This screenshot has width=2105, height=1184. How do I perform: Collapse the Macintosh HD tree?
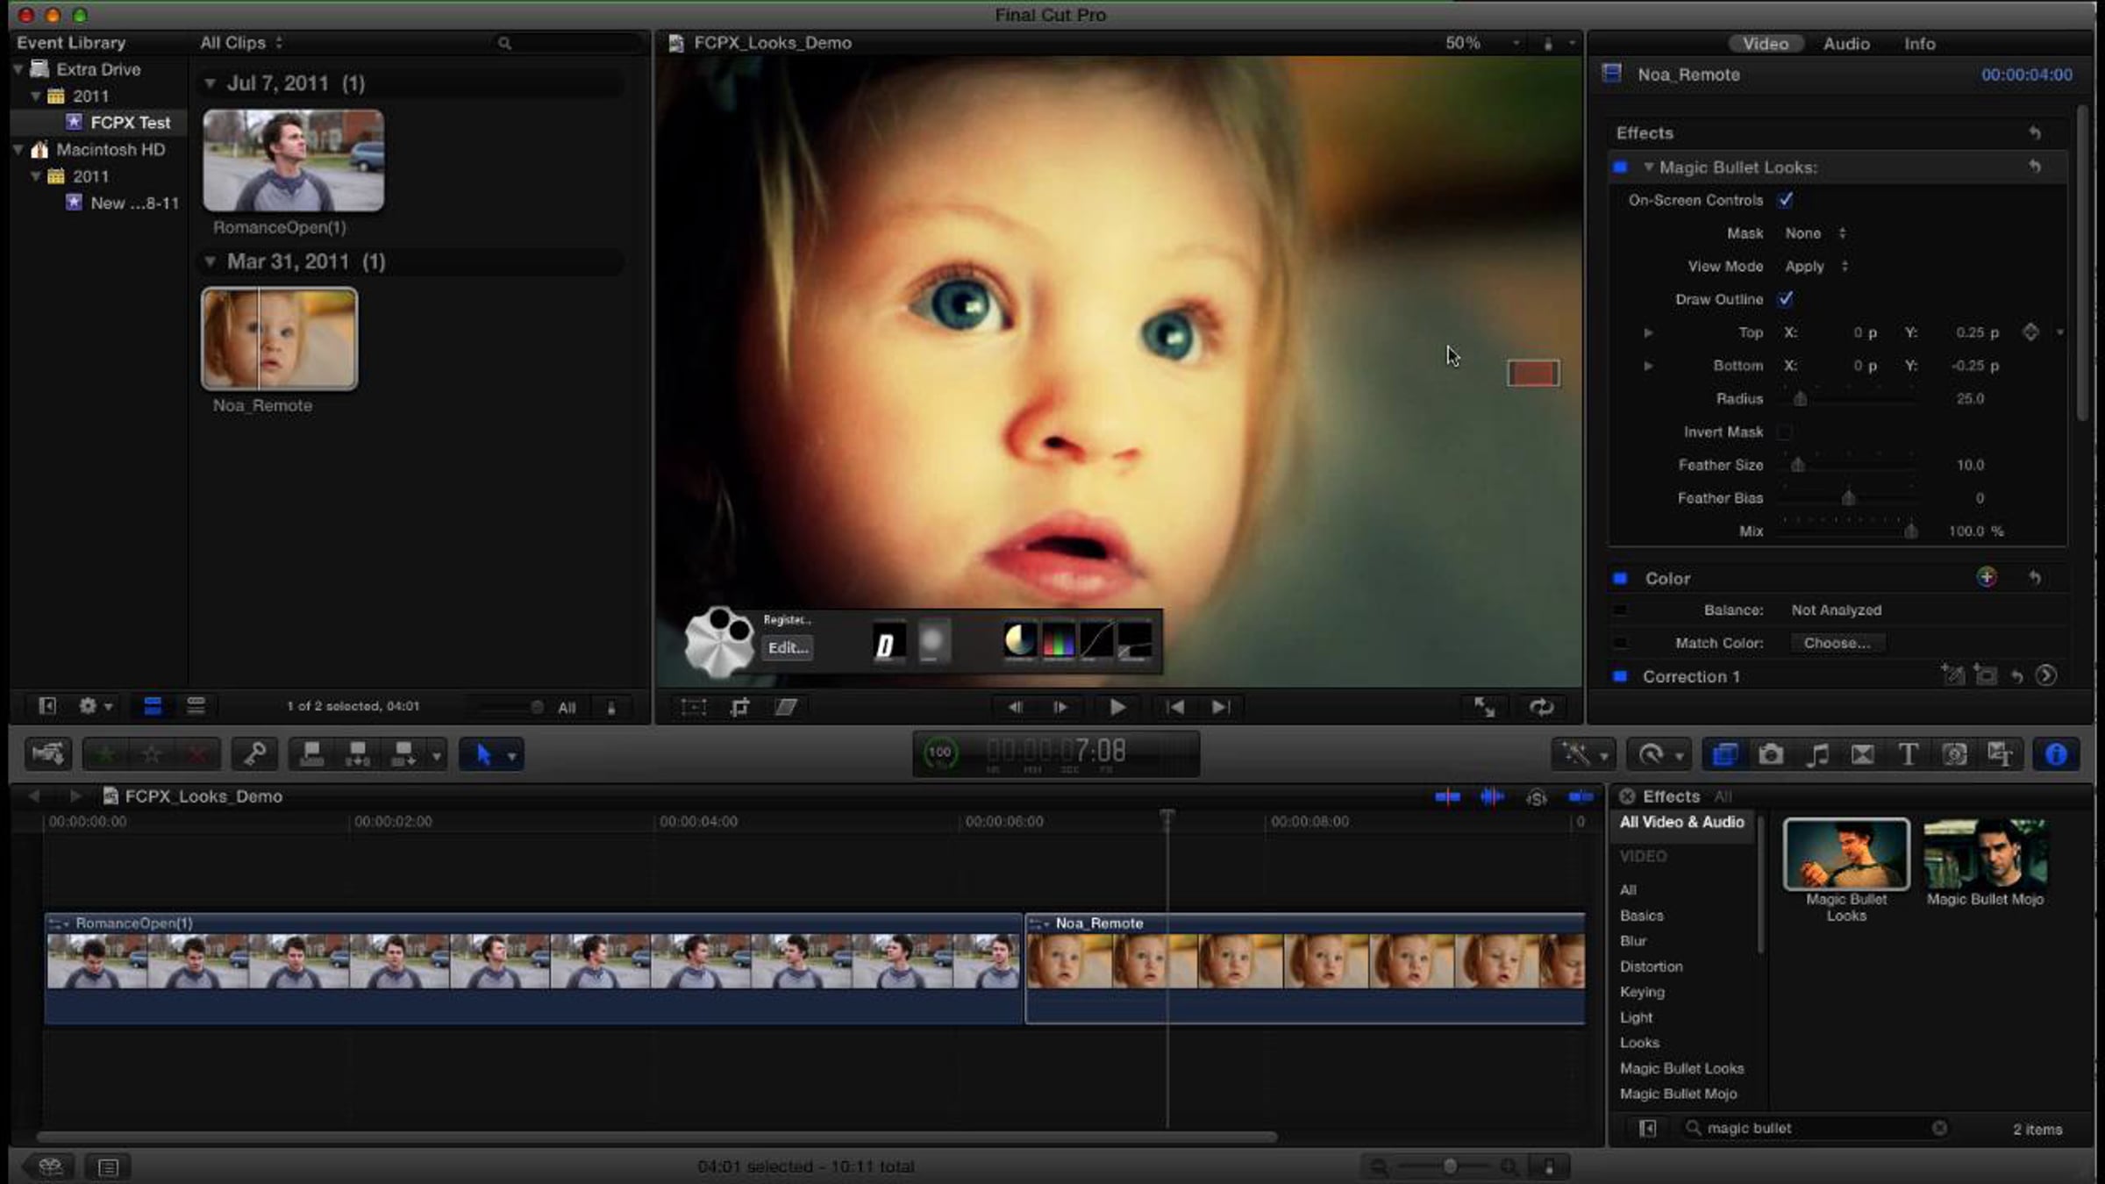tap(18, 149)
